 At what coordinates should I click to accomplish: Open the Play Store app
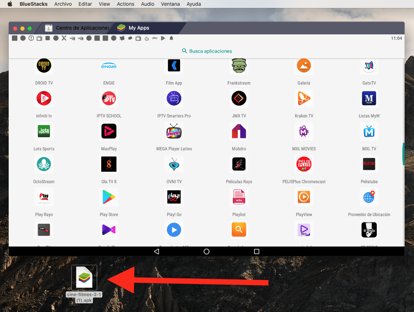(109, 197)
